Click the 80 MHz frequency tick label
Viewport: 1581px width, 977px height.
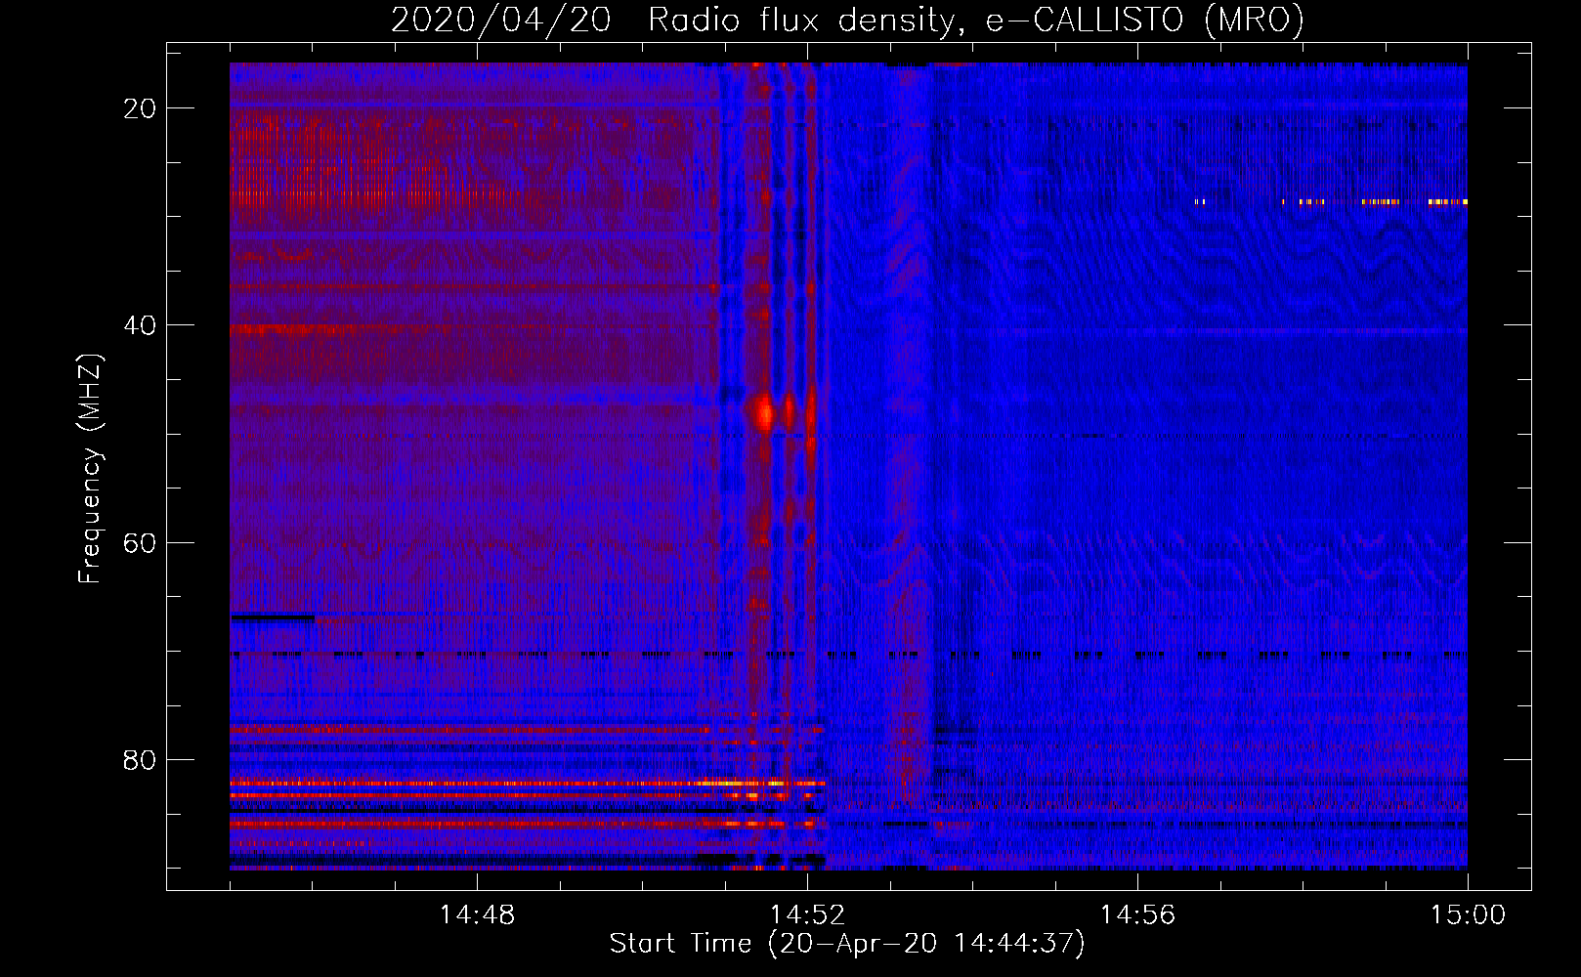[x=140, y=760]
